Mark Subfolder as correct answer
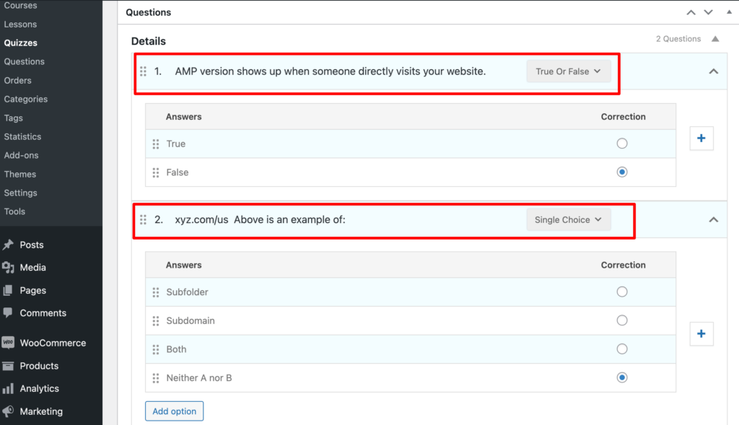Screen dimensions: 739x425 coord(622,292)
